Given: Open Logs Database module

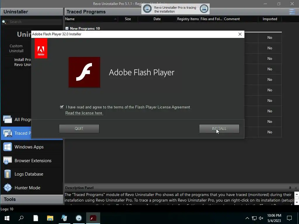Looking at the screenshot, I should click(x=32, y=174).
